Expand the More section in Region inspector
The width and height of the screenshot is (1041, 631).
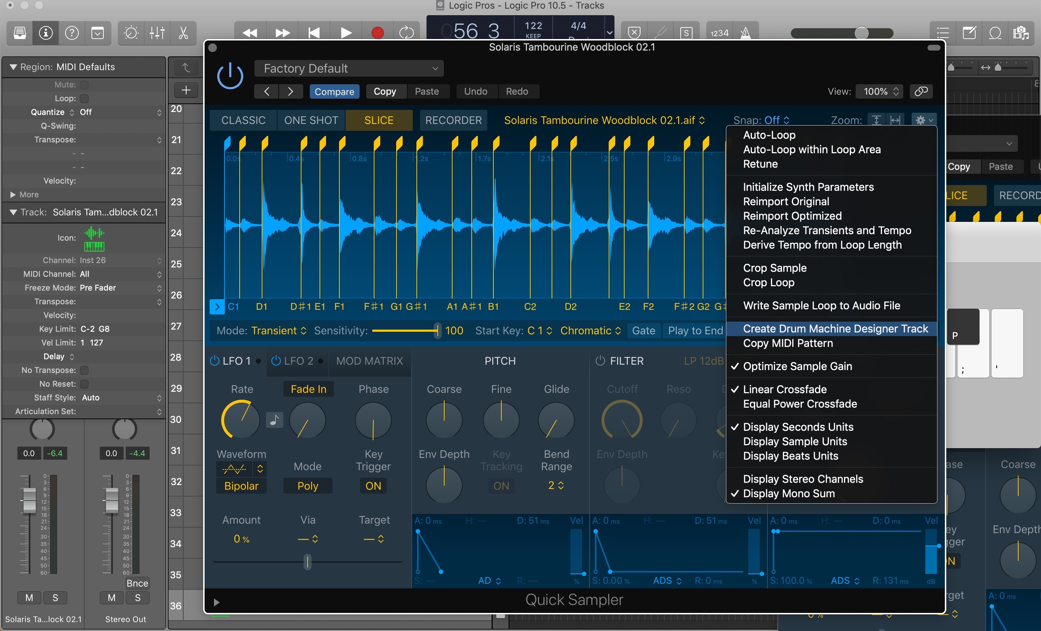(26, 194)
